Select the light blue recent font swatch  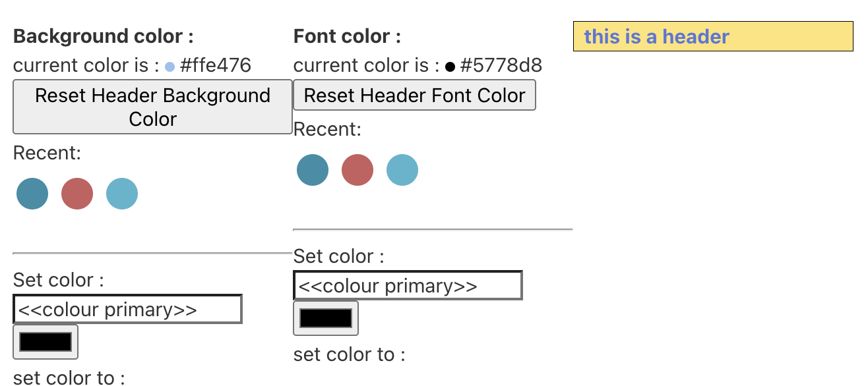point(402,170)
